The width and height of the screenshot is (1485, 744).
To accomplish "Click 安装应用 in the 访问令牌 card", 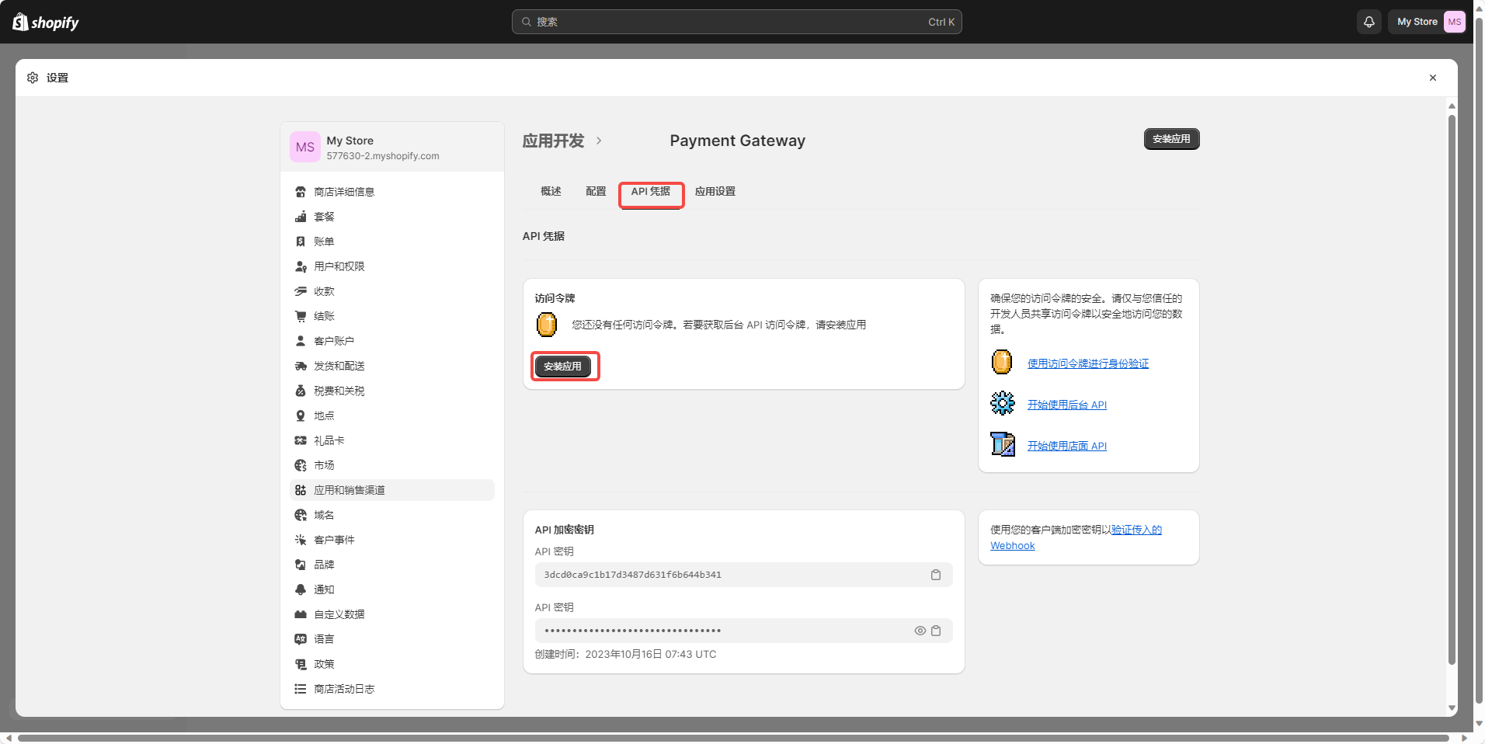I will point(563,367).
